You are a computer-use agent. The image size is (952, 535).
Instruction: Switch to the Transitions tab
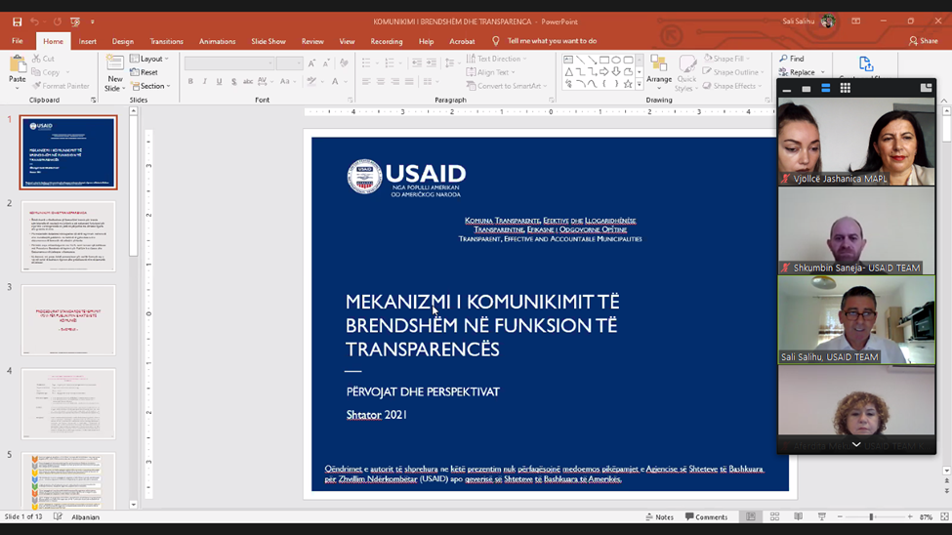(166, 41)
